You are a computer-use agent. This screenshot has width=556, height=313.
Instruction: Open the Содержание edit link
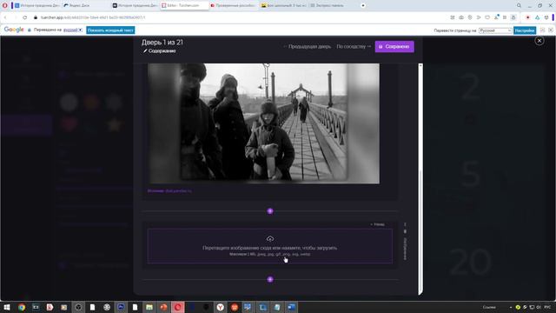tap(160, 51)
